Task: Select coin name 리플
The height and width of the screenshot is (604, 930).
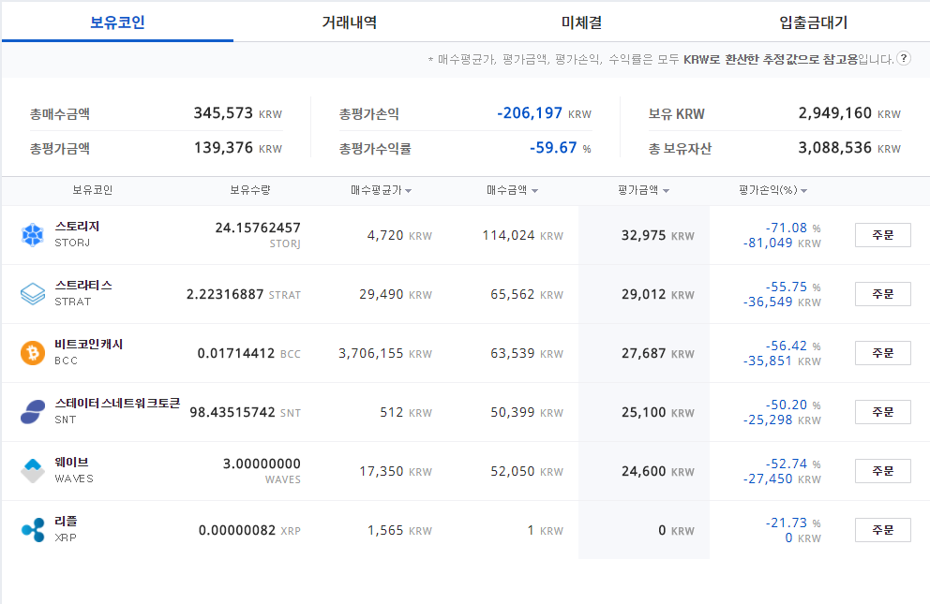Action: click(66, 521)
